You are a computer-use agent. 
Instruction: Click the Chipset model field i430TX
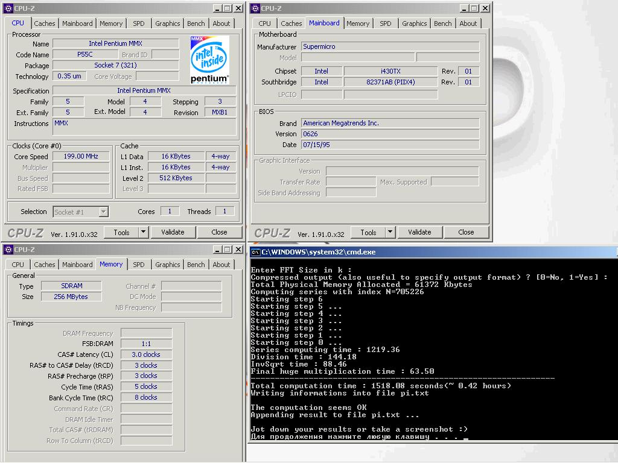[390, 71]
